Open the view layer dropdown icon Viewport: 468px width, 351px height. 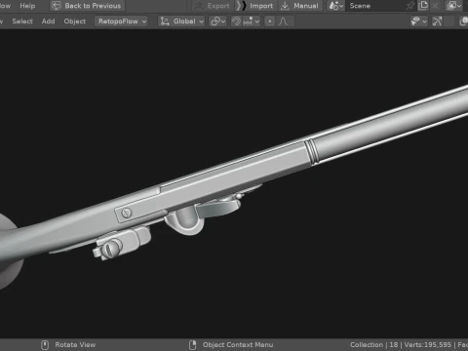[454, 6]
